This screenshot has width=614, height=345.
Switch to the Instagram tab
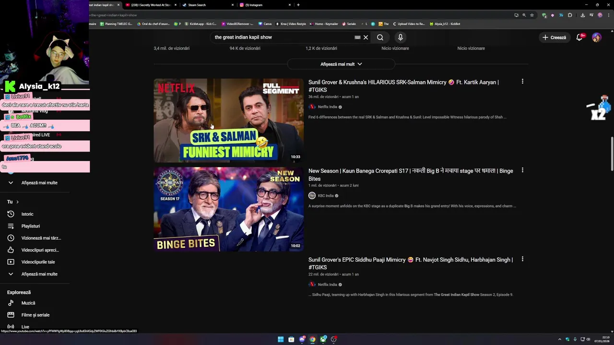click(263, 5)
